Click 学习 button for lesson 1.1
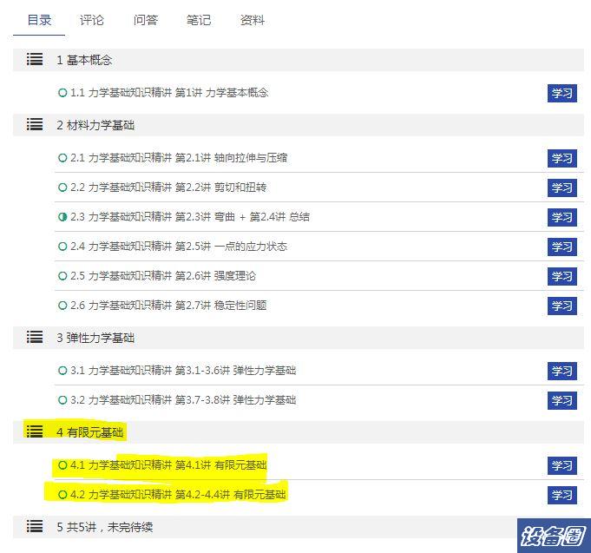 pyautogui.click(x=562, y=93)
